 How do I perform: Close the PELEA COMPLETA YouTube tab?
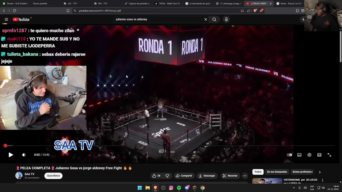click(271, 3)
